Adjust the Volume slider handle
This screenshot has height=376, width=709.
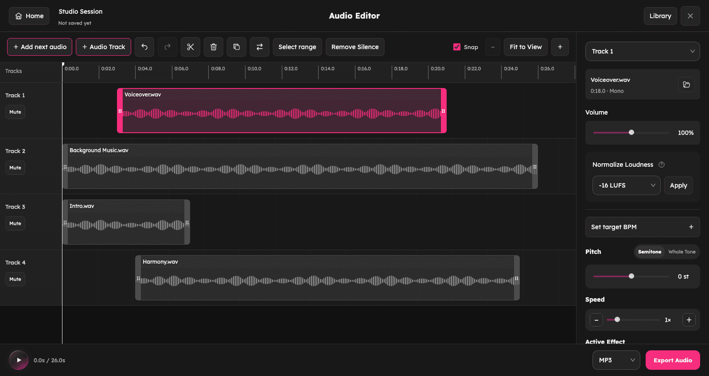[631, 132]
